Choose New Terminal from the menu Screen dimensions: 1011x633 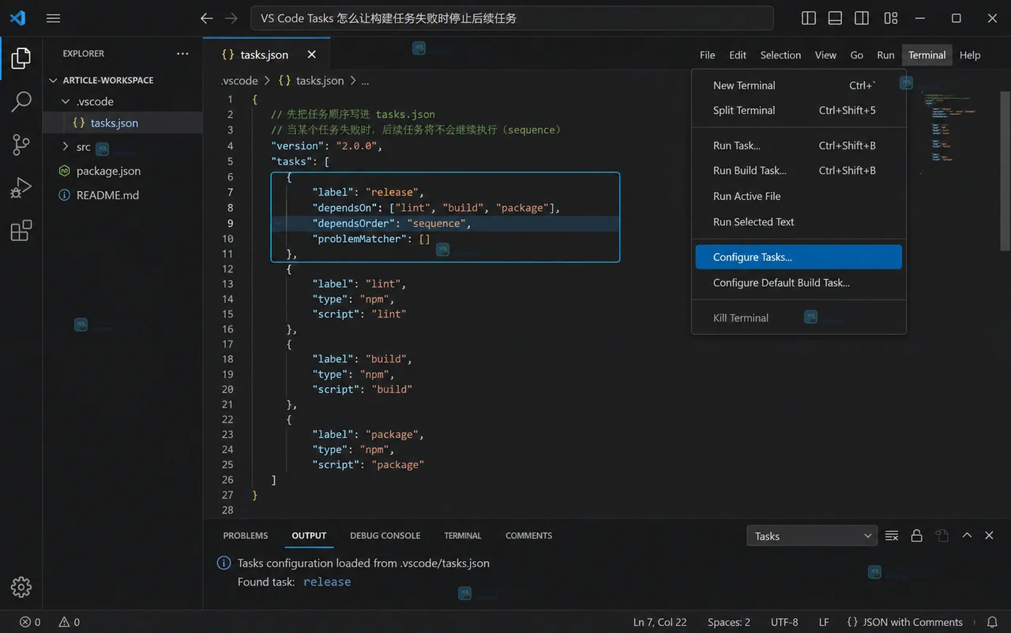tap(799, 85)
